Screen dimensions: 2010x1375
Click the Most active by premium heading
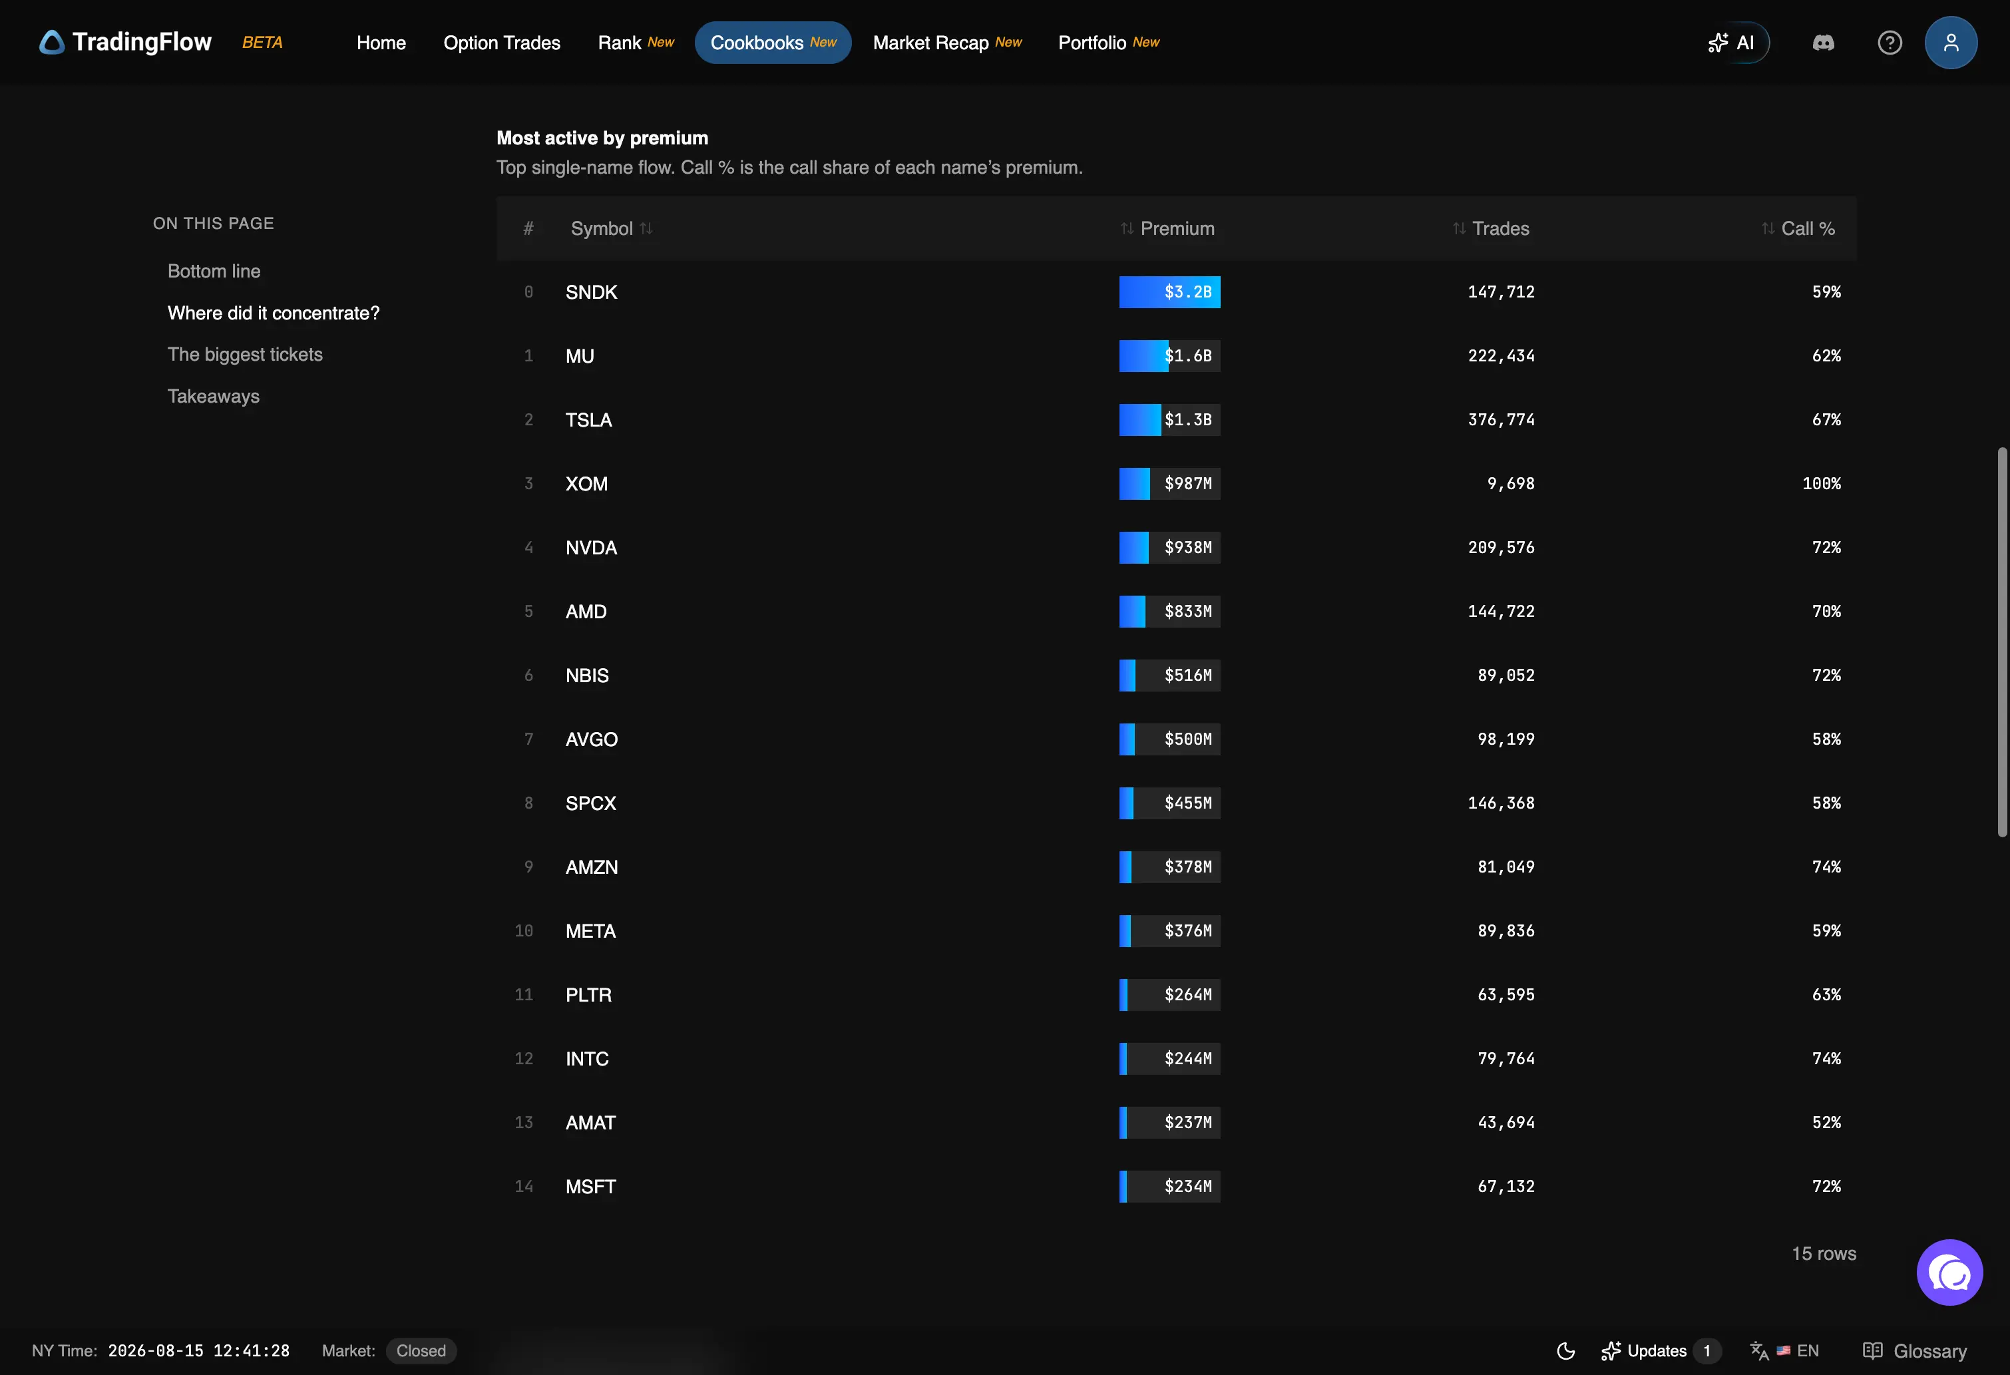(x=602, y=138)
